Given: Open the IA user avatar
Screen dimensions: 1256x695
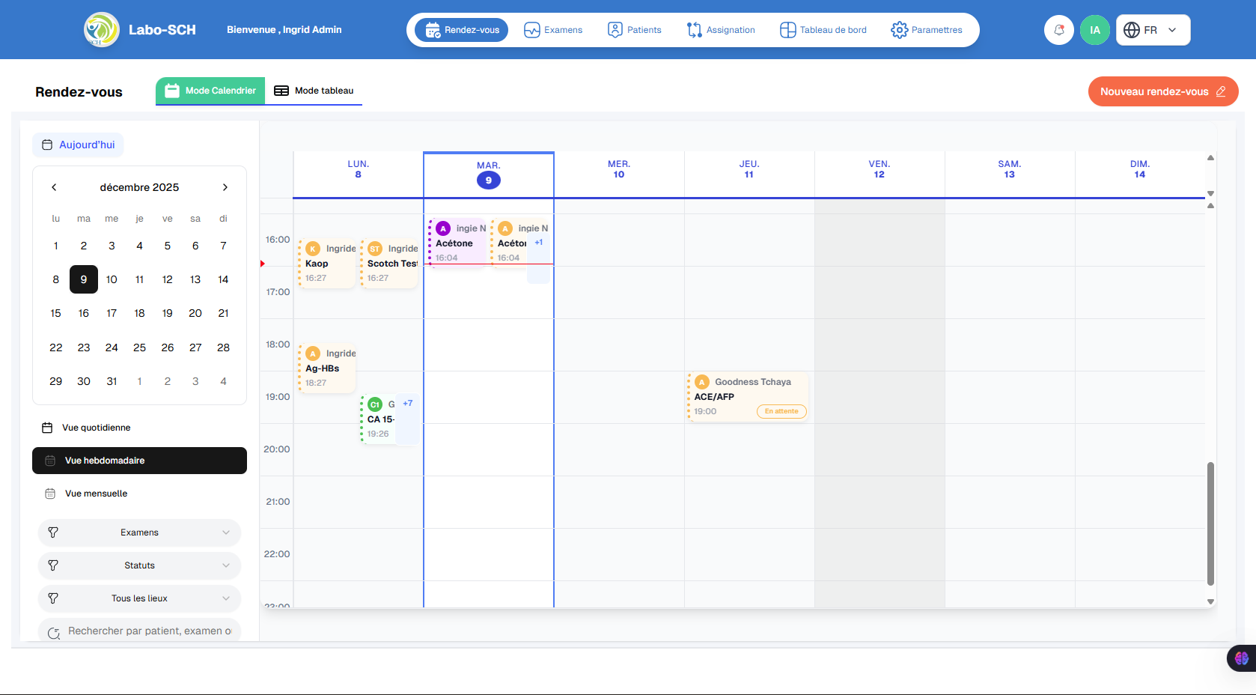Looking at the screenshot, I should [1095, 29].
